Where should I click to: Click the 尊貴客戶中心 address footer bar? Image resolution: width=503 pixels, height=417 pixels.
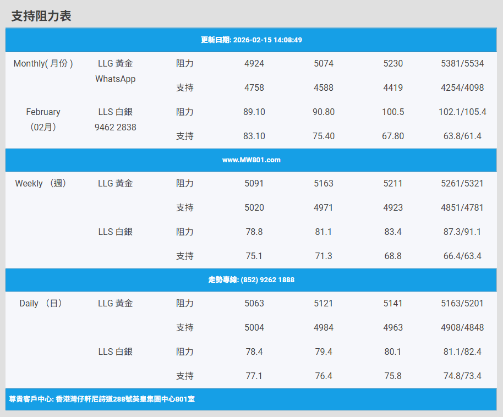[x=102, y=399]
